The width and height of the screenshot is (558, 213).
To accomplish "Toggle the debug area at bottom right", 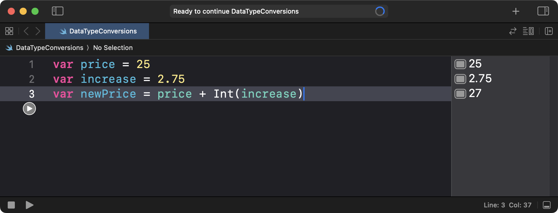I will (546, 205).
